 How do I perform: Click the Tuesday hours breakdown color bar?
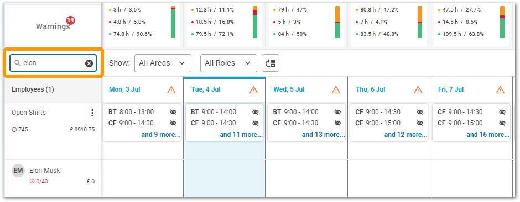click(x=255, y=22)
